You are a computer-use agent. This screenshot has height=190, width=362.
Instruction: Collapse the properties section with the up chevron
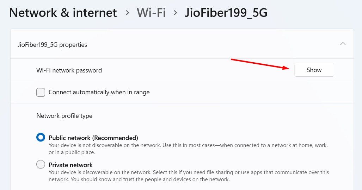click(x=343, y=44)
